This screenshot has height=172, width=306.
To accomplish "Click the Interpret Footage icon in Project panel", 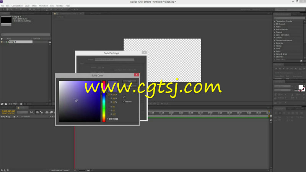I will [x=2, y=104].
